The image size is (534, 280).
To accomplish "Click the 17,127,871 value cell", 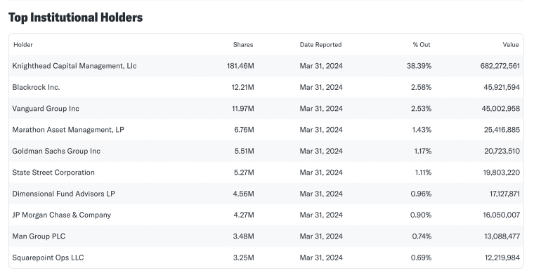I will click(x=504, y=194).
